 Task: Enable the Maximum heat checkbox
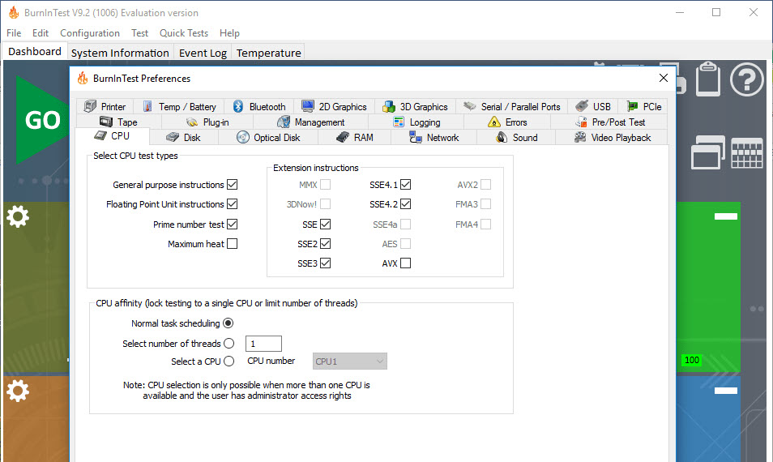(233, 244)
